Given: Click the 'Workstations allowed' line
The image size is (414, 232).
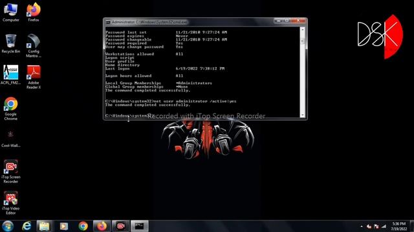Looking at the screenshot, I should tap(144, 54).
